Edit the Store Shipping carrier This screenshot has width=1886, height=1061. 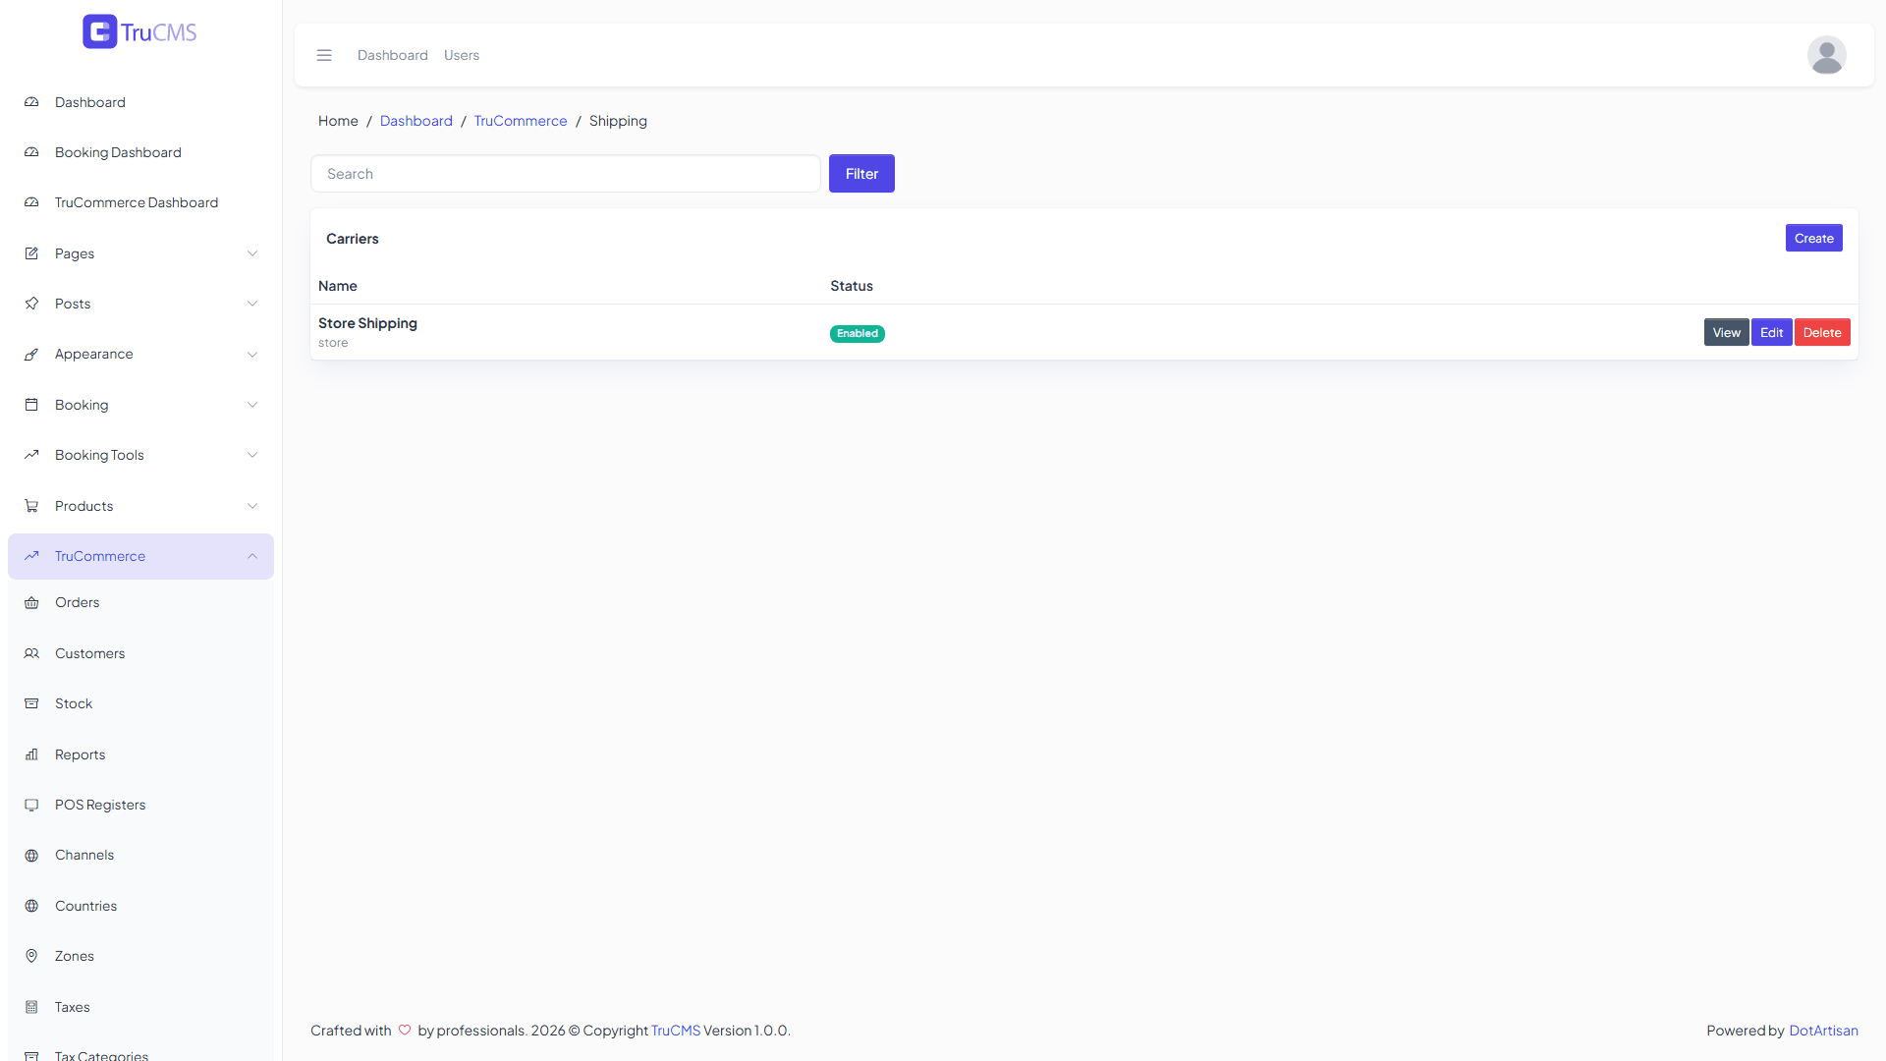(1771, 332)
